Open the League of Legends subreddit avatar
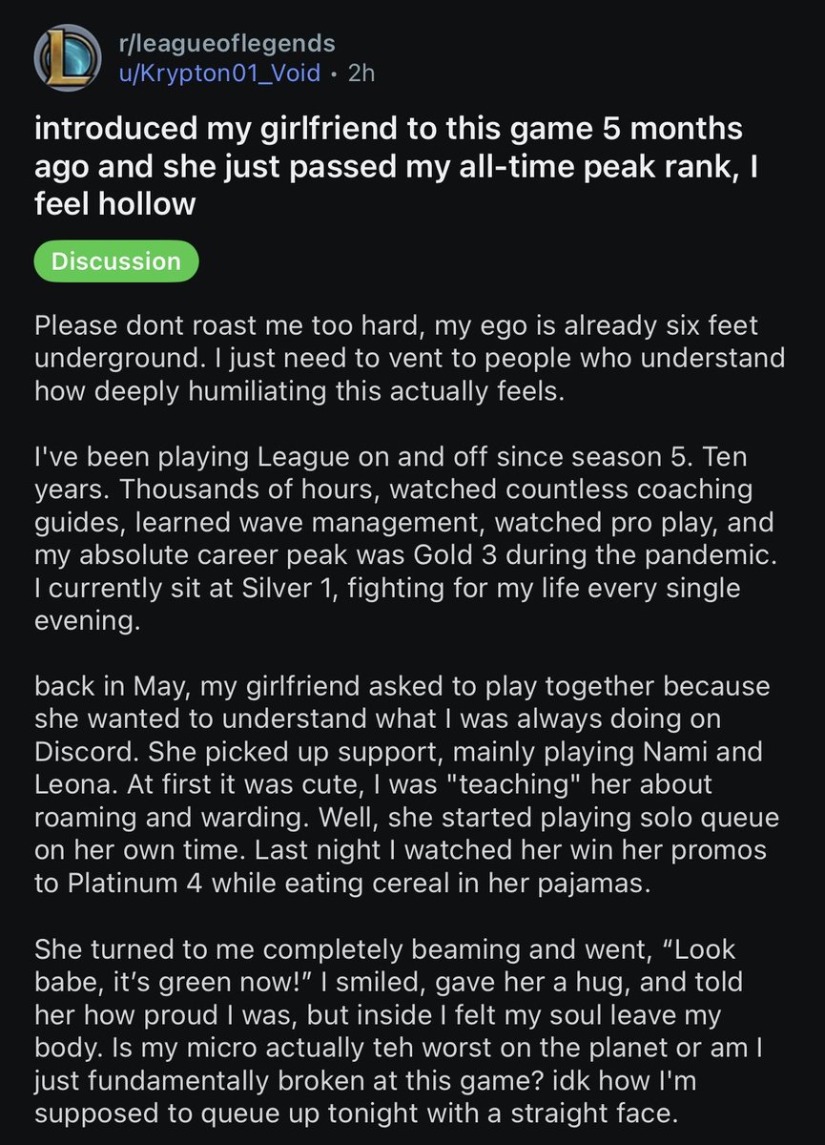 coord(65,57)
